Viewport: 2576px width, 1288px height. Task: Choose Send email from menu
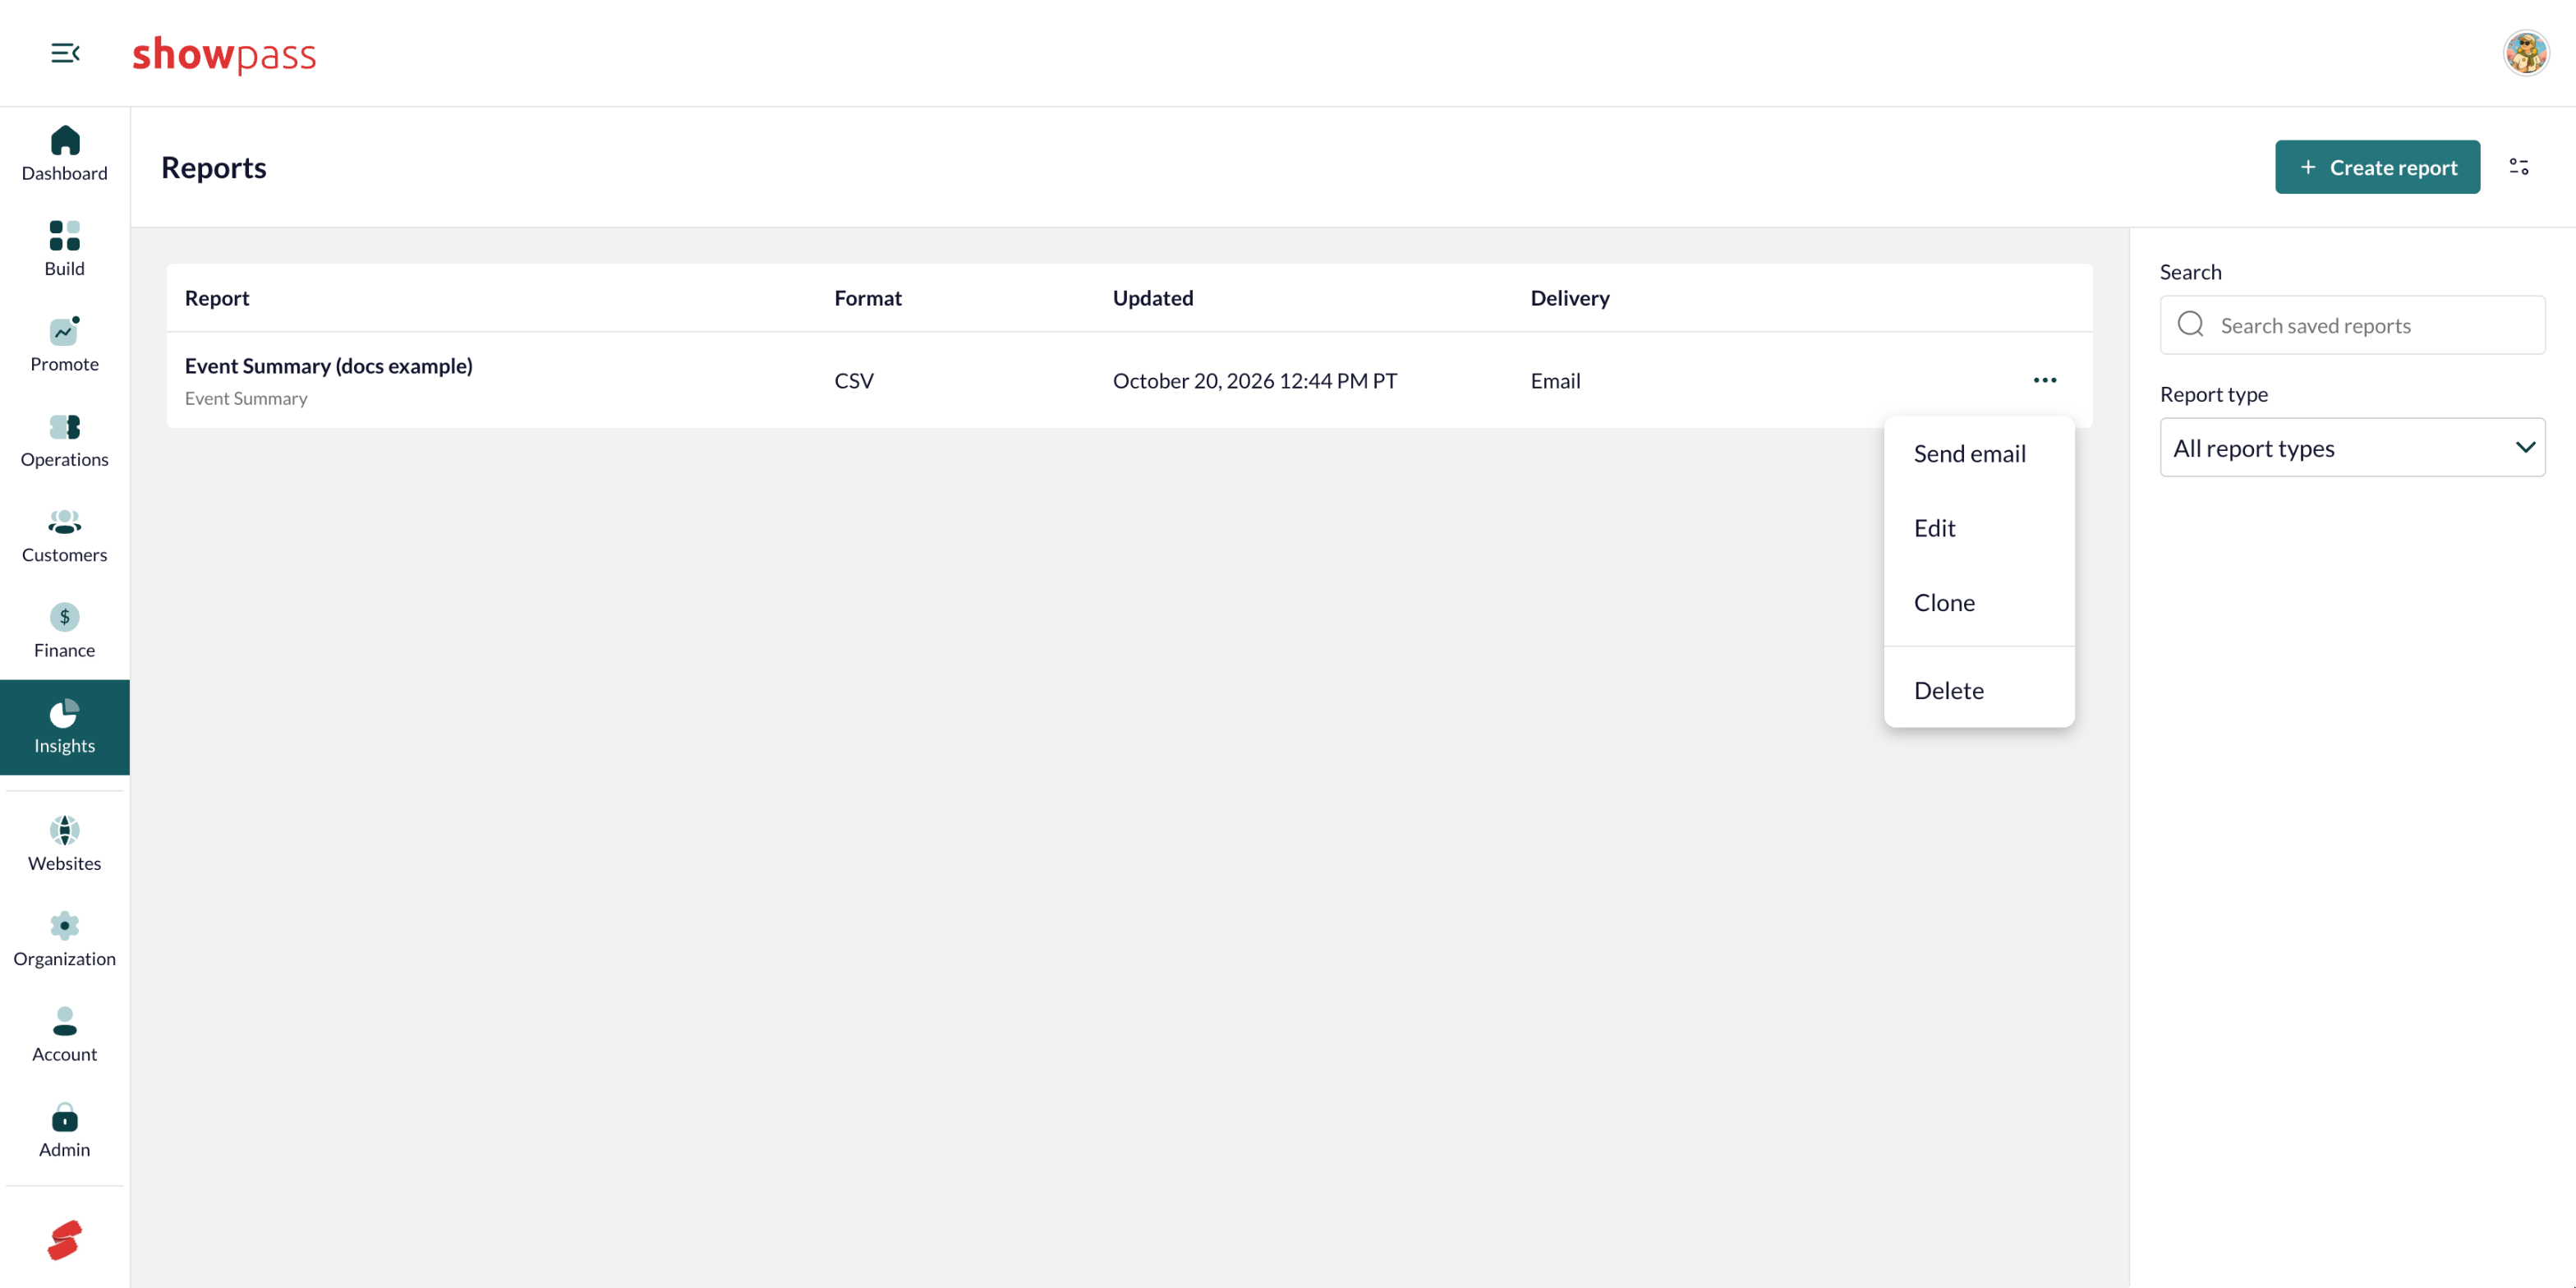click(x=1978, y=453)
